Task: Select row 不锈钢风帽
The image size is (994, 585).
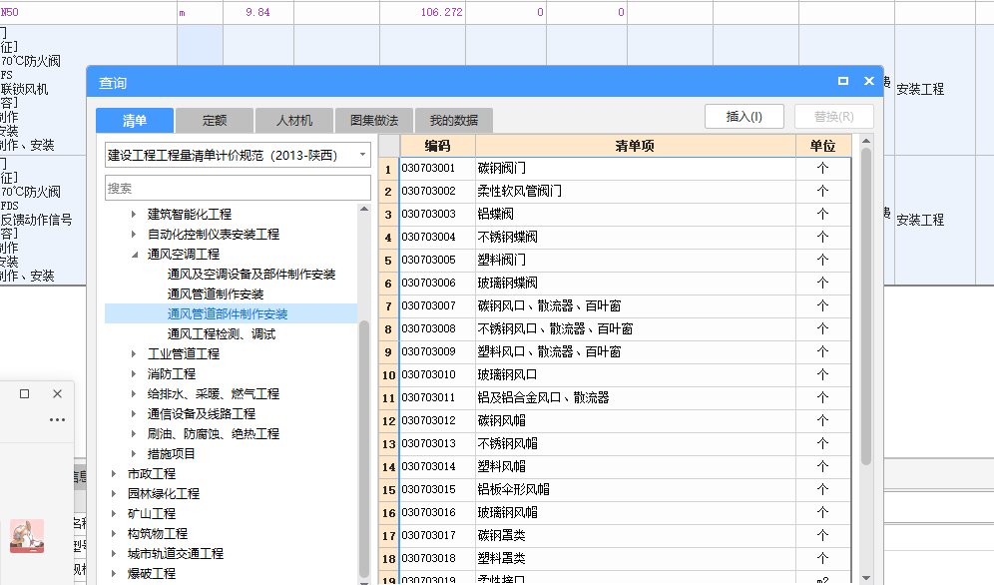Action: [615, 443]
